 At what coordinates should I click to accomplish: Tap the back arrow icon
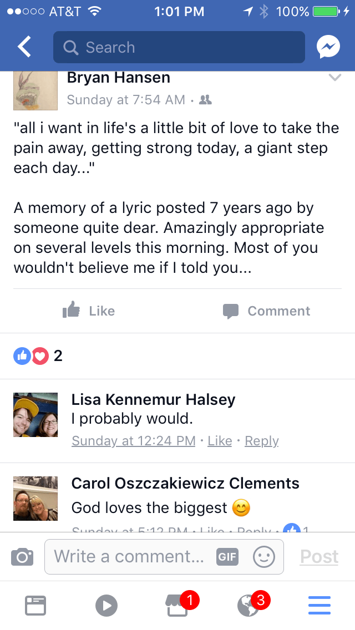click(24, 48)
